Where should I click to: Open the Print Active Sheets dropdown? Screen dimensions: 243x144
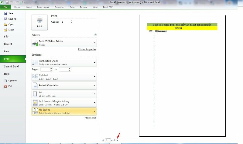pos(64,63)
